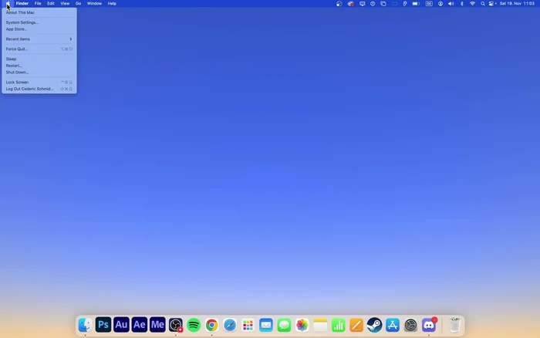Open the Bluetooth menu bar icon
This screenshot has width=540, height=338.
pos(462,3)
